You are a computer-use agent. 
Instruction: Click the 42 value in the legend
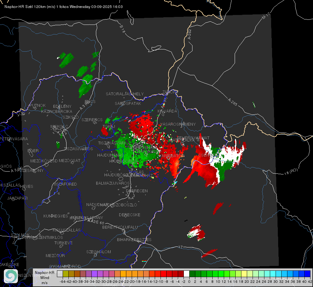tap(310, 282)
